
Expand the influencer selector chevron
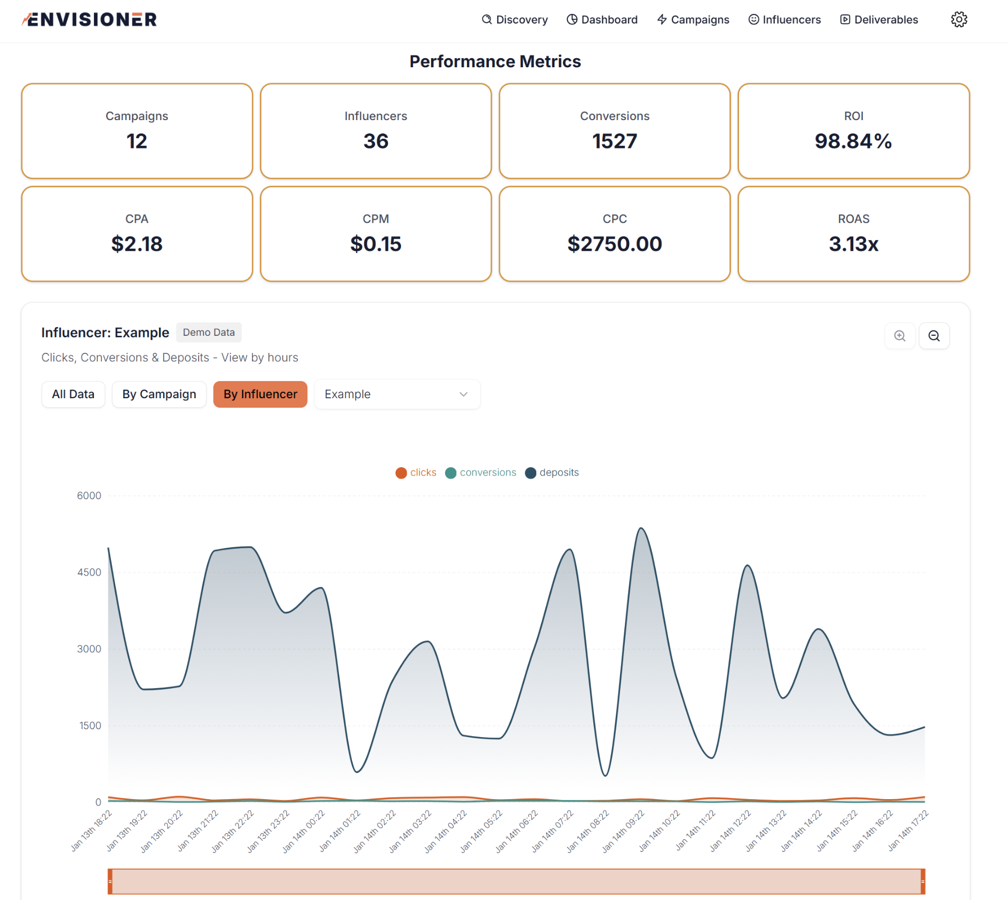(x=463, y=394)
